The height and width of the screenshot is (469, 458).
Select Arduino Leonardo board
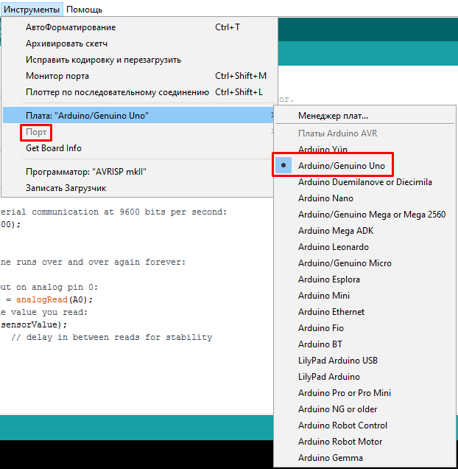tap(365, 247)
